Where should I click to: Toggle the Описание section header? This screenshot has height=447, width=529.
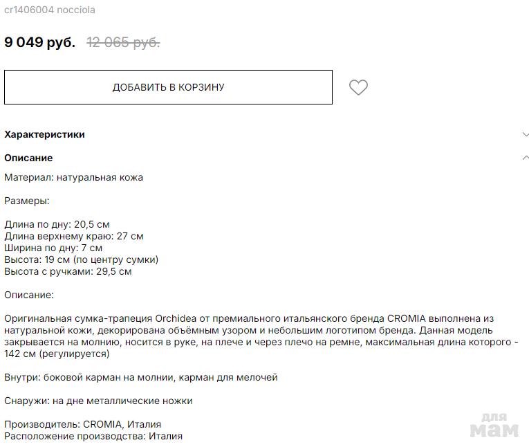[x=28, y=158]
